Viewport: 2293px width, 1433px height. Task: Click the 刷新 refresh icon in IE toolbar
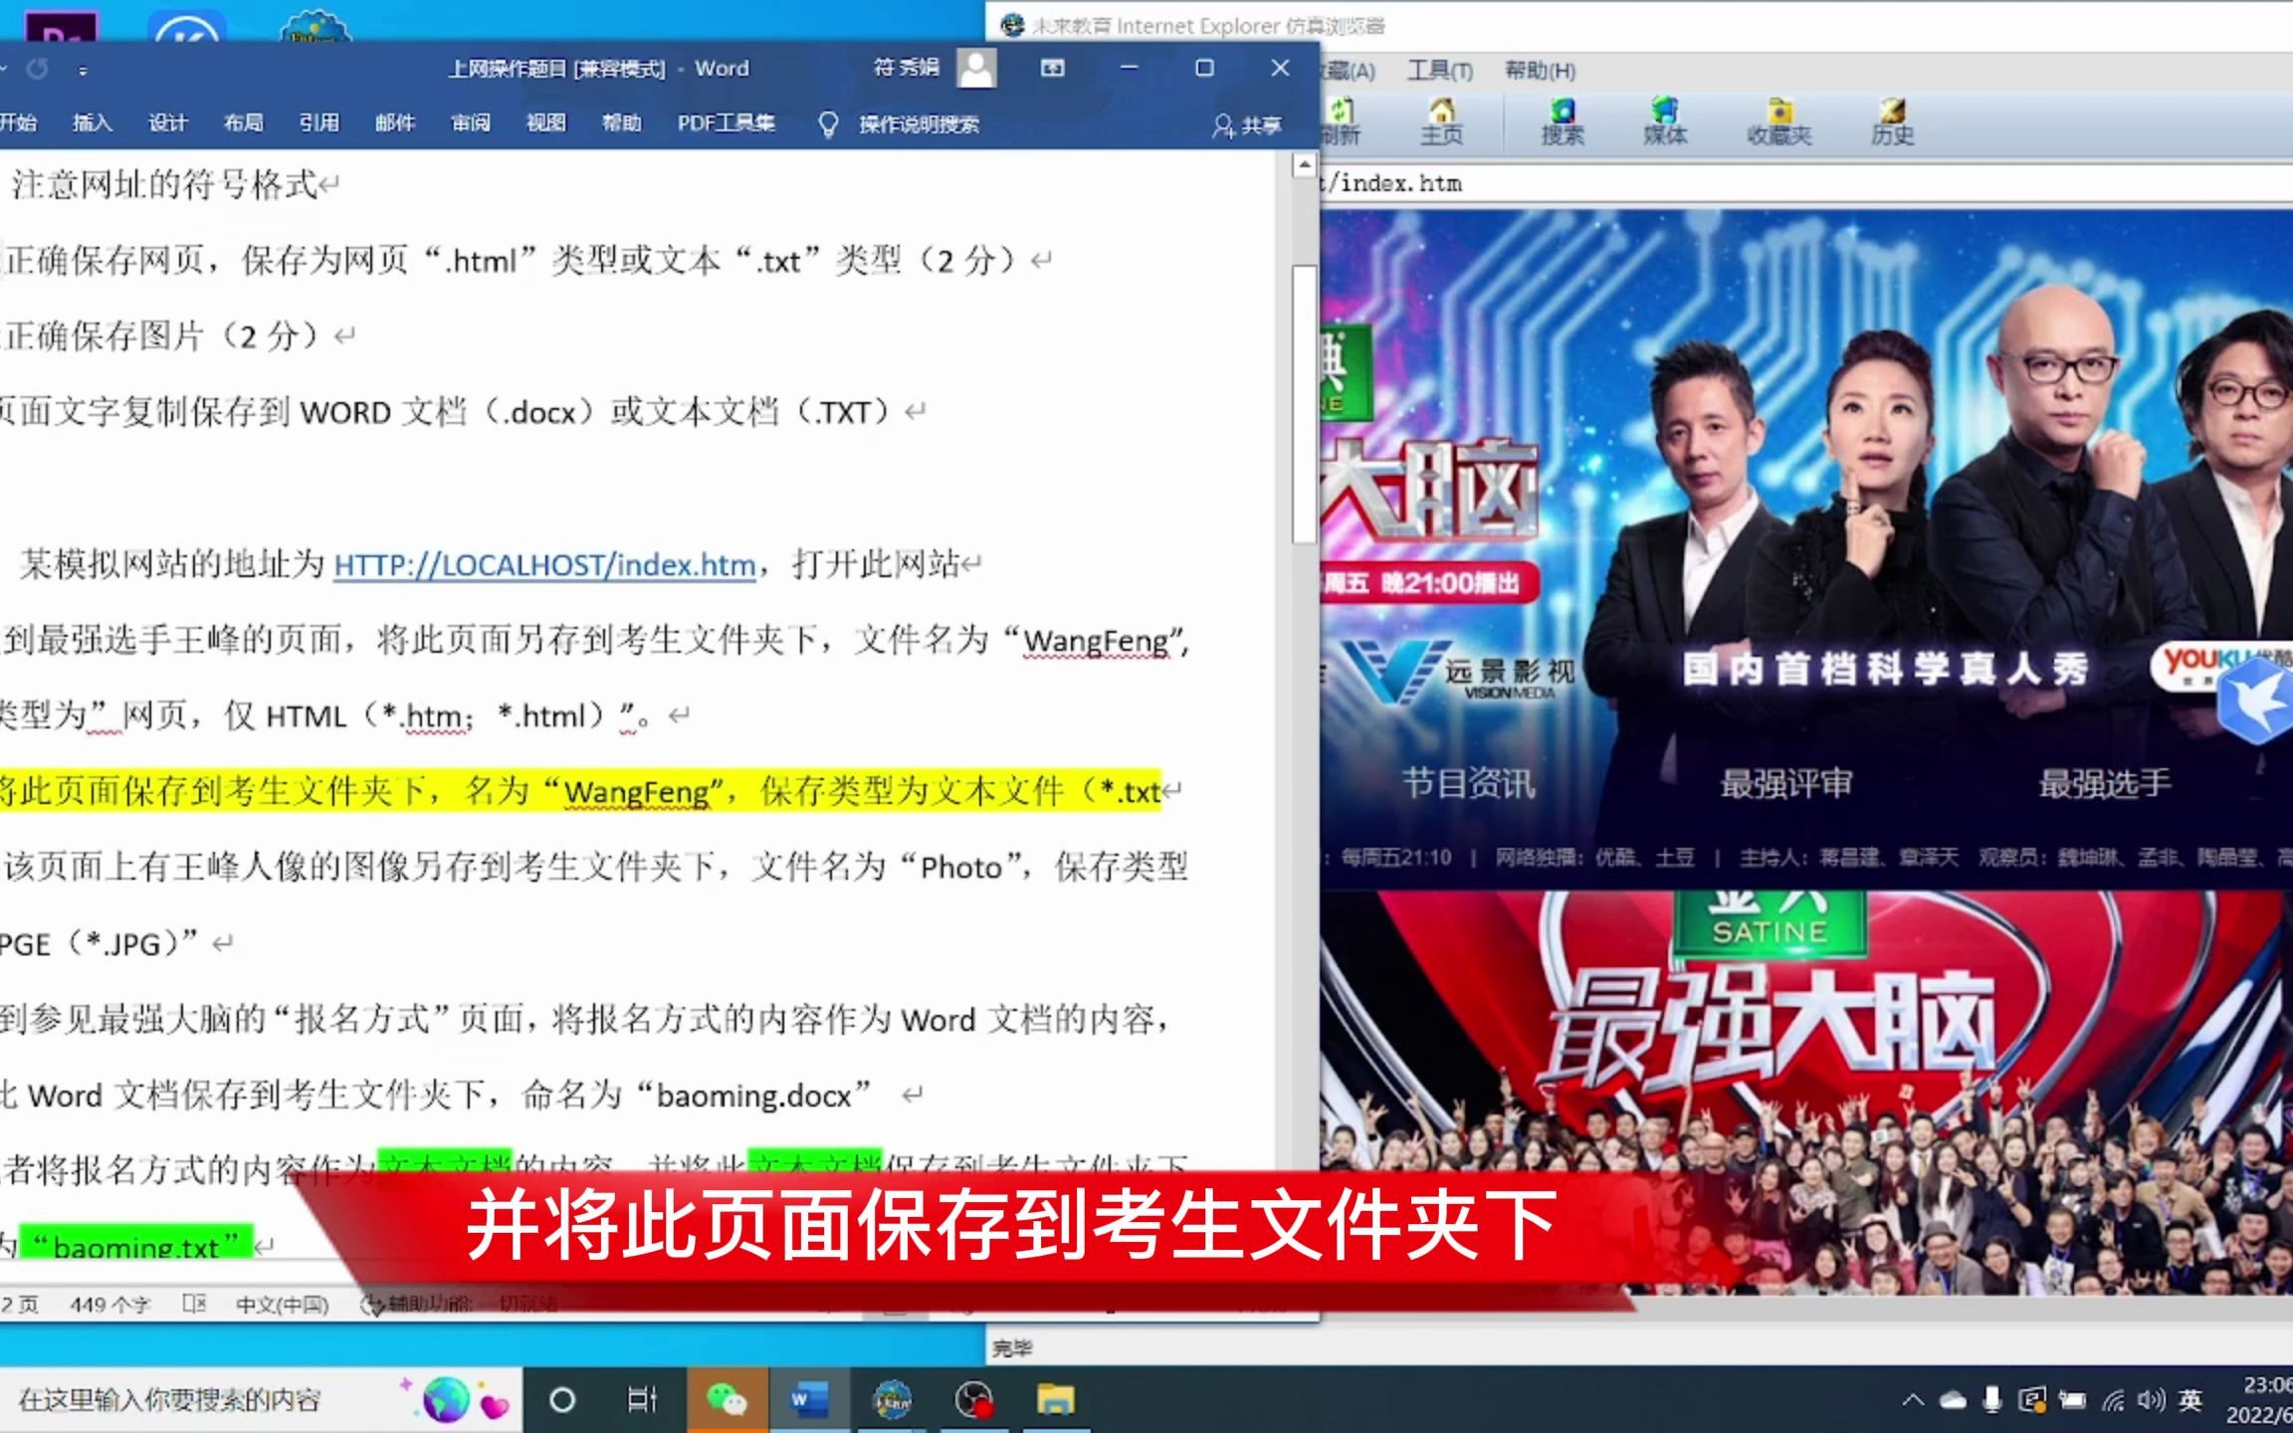(x=1341, y=121)
